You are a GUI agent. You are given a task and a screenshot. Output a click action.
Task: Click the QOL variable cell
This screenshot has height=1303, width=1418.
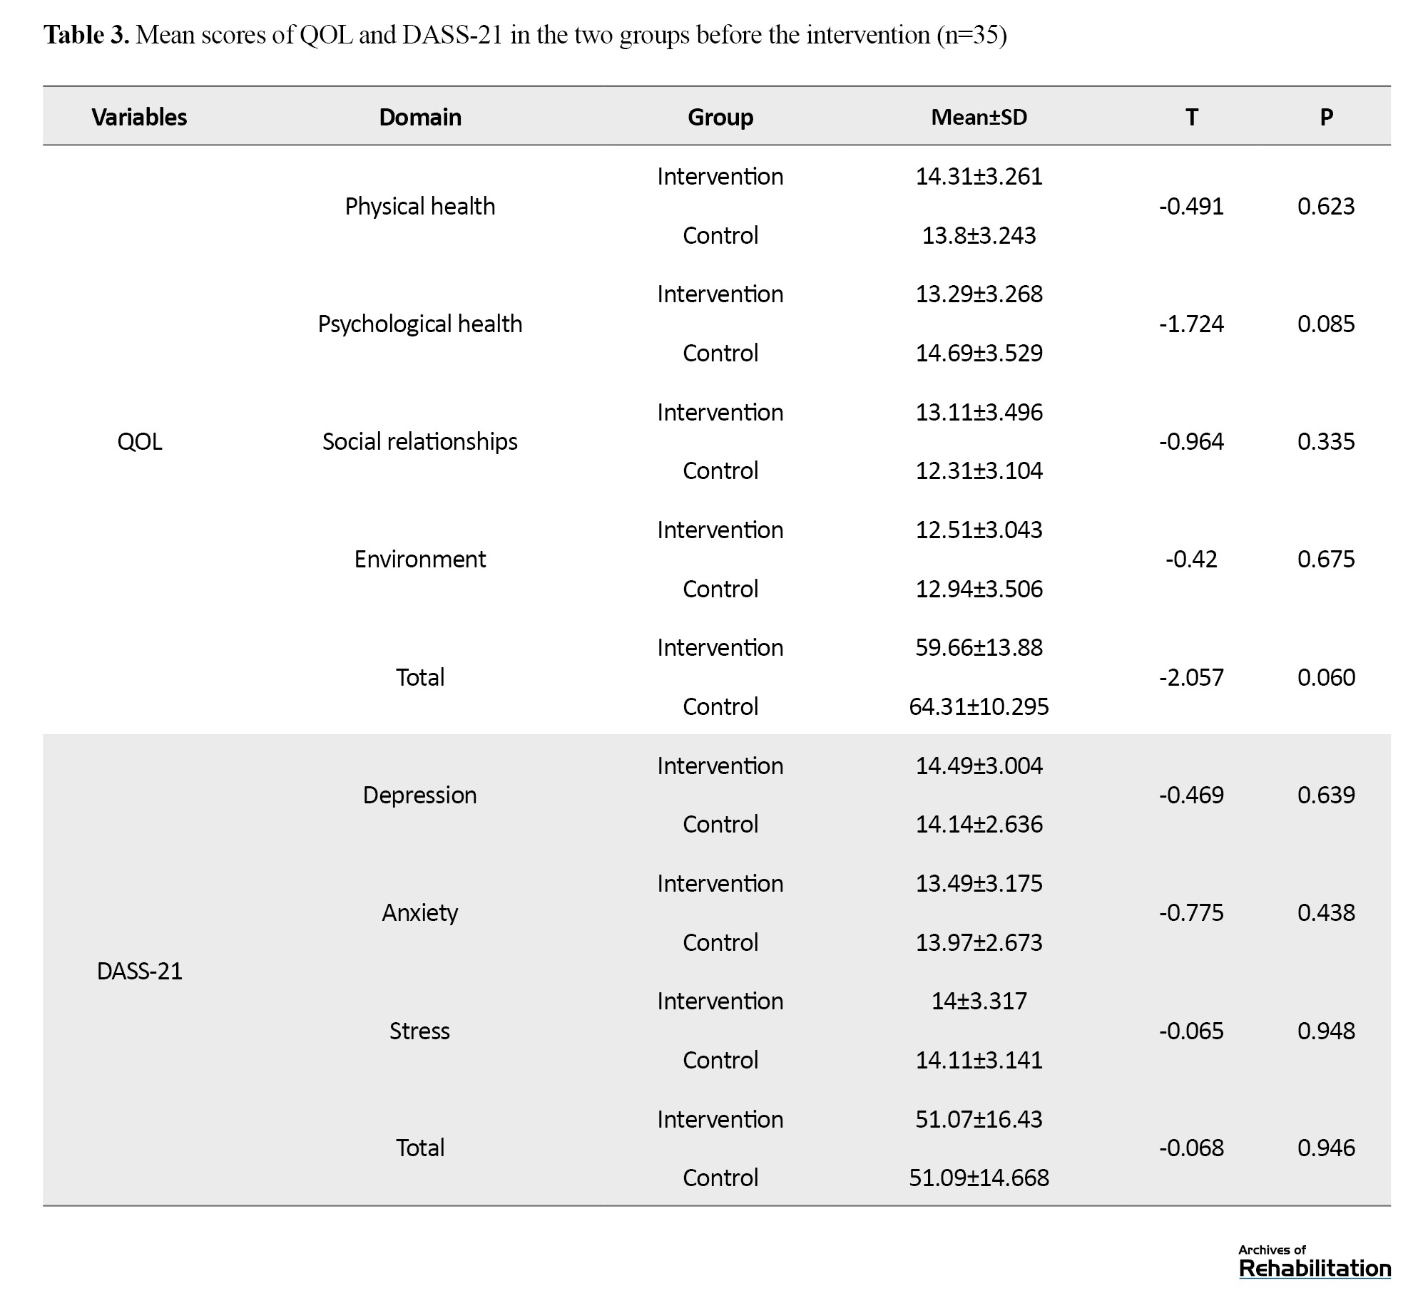[139, 442]
